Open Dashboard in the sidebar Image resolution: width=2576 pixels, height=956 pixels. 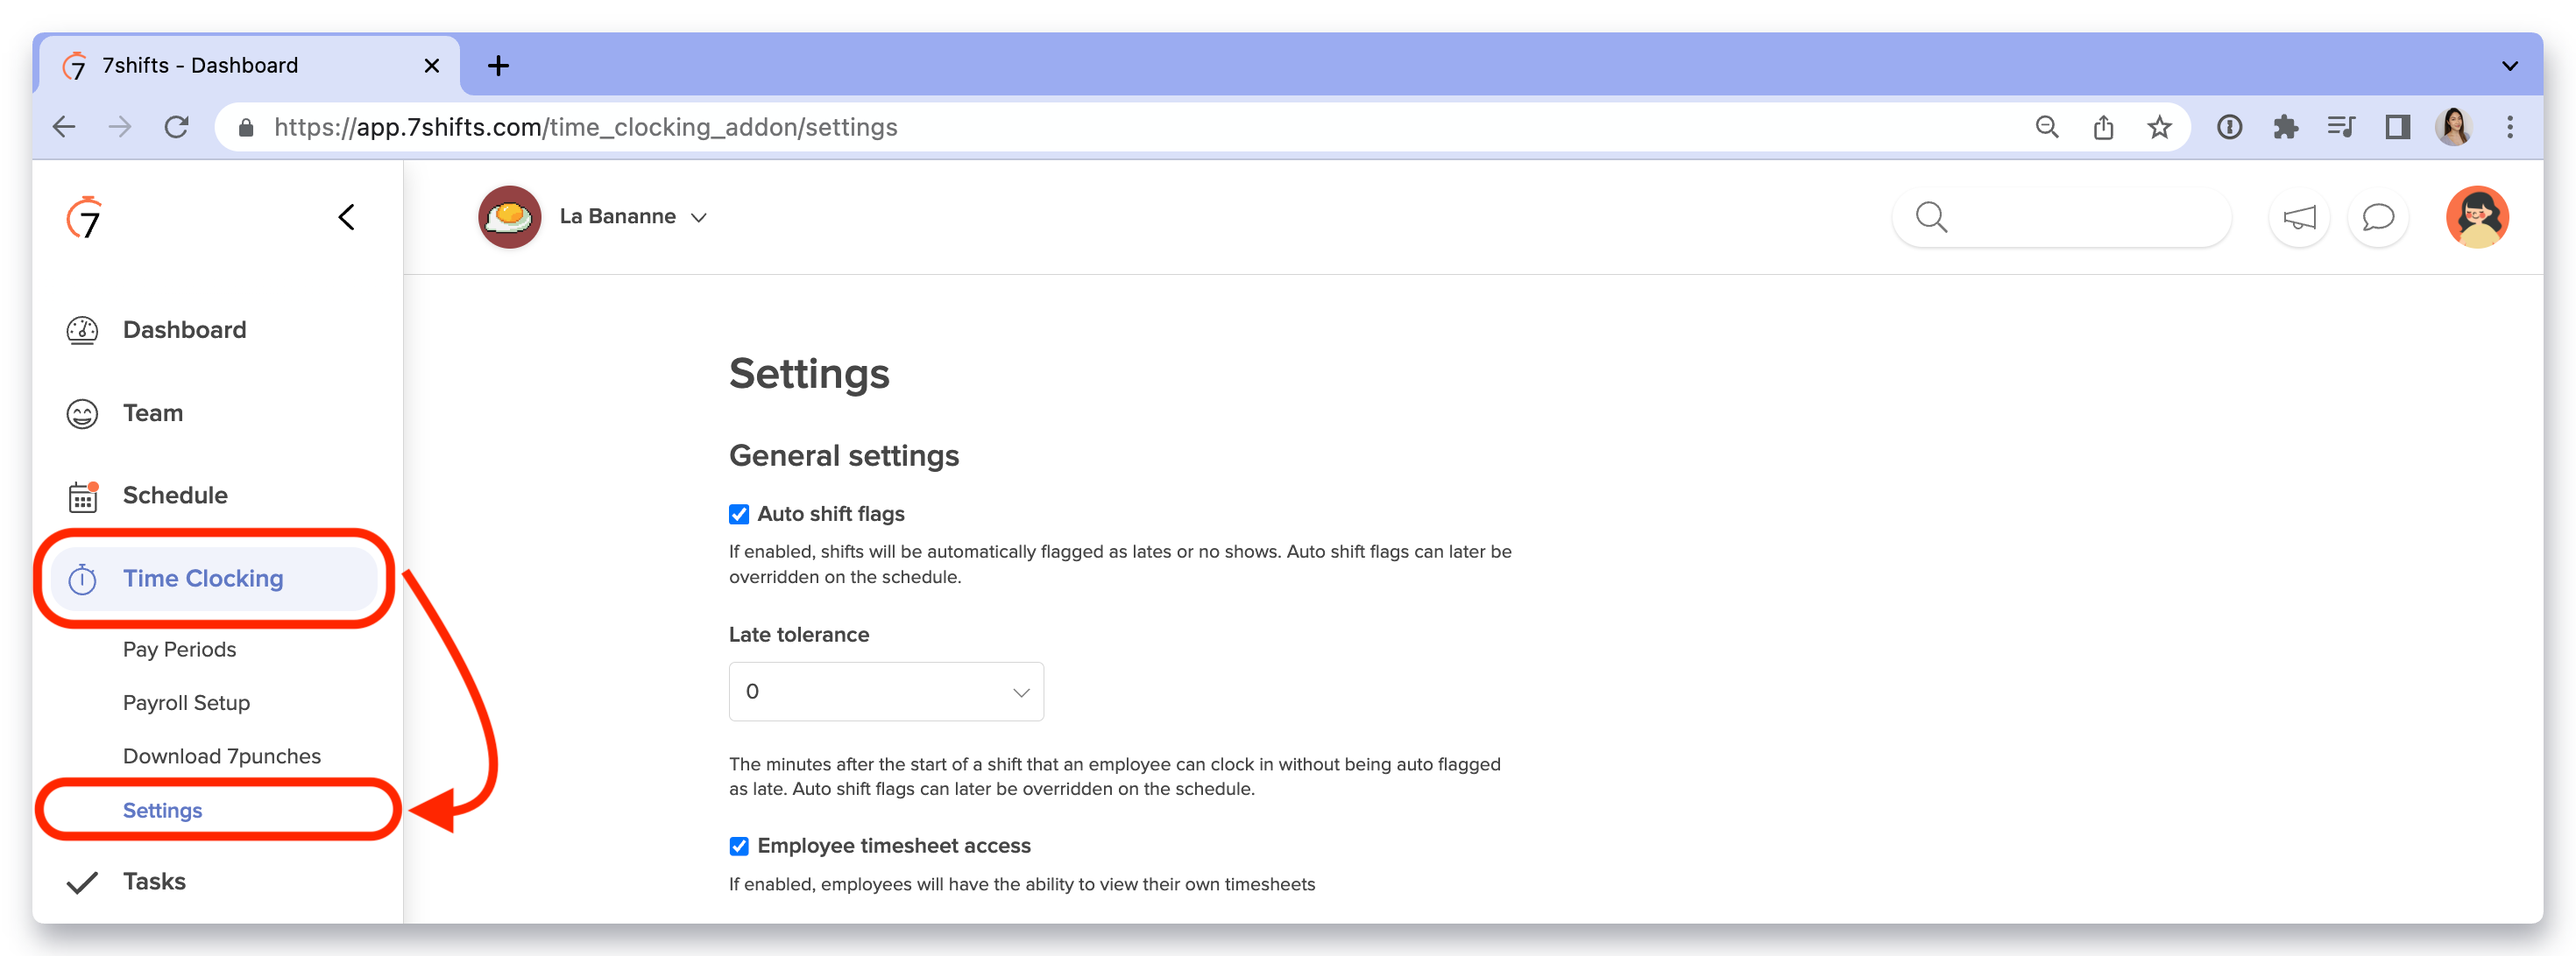point(184,330)
